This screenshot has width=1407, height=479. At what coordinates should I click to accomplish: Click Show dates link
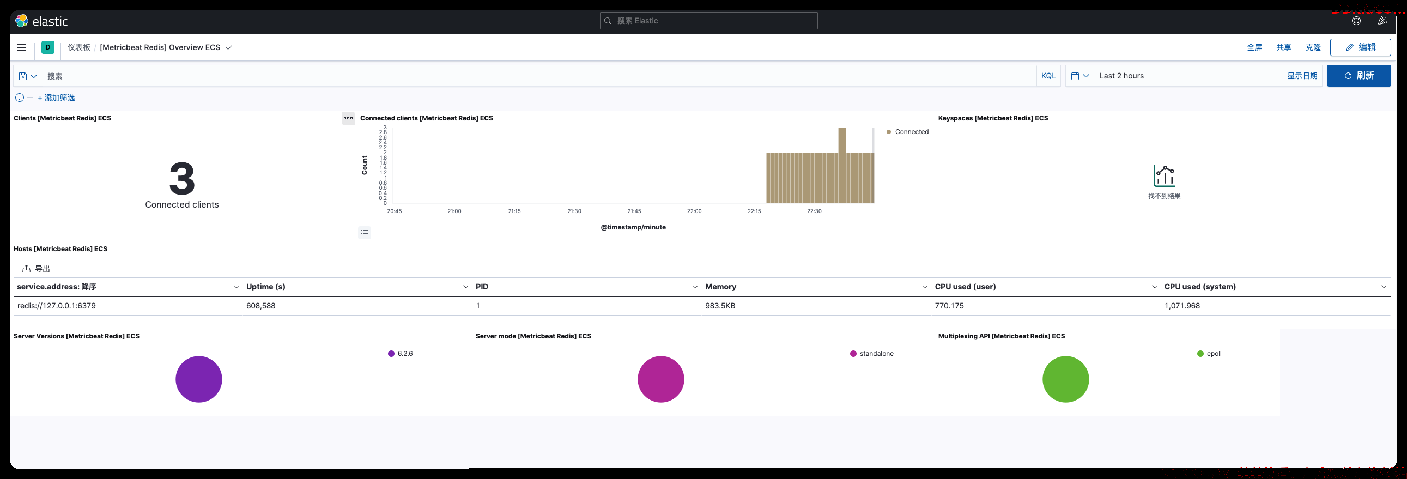(x=1302, y=76)
